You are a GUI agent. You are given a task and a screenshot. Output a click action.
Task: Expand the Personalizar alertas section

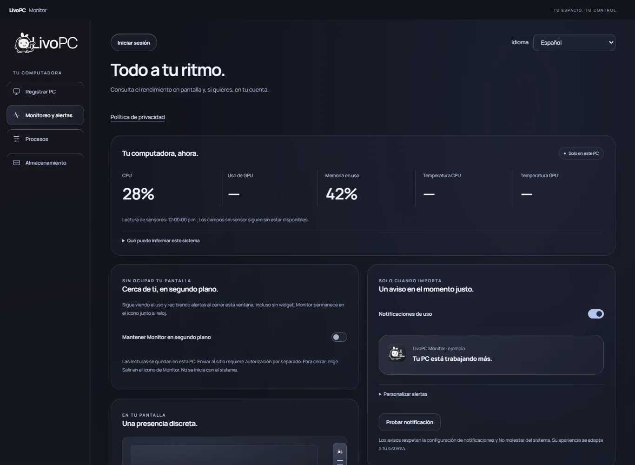[x=403, y=394]
